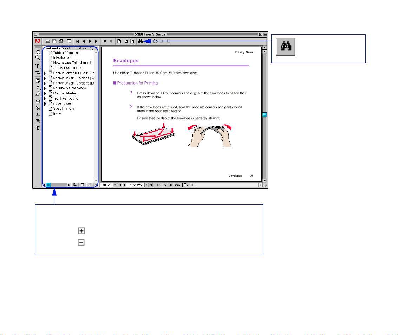The height and width of the screenshot is (335, 398).
Task: Select the Hand tool
Action: (38, 52)
